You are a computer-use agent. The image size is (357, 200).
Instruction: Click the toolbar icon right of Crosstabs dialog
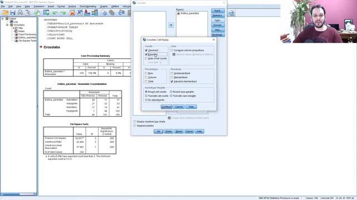(231, 13)
